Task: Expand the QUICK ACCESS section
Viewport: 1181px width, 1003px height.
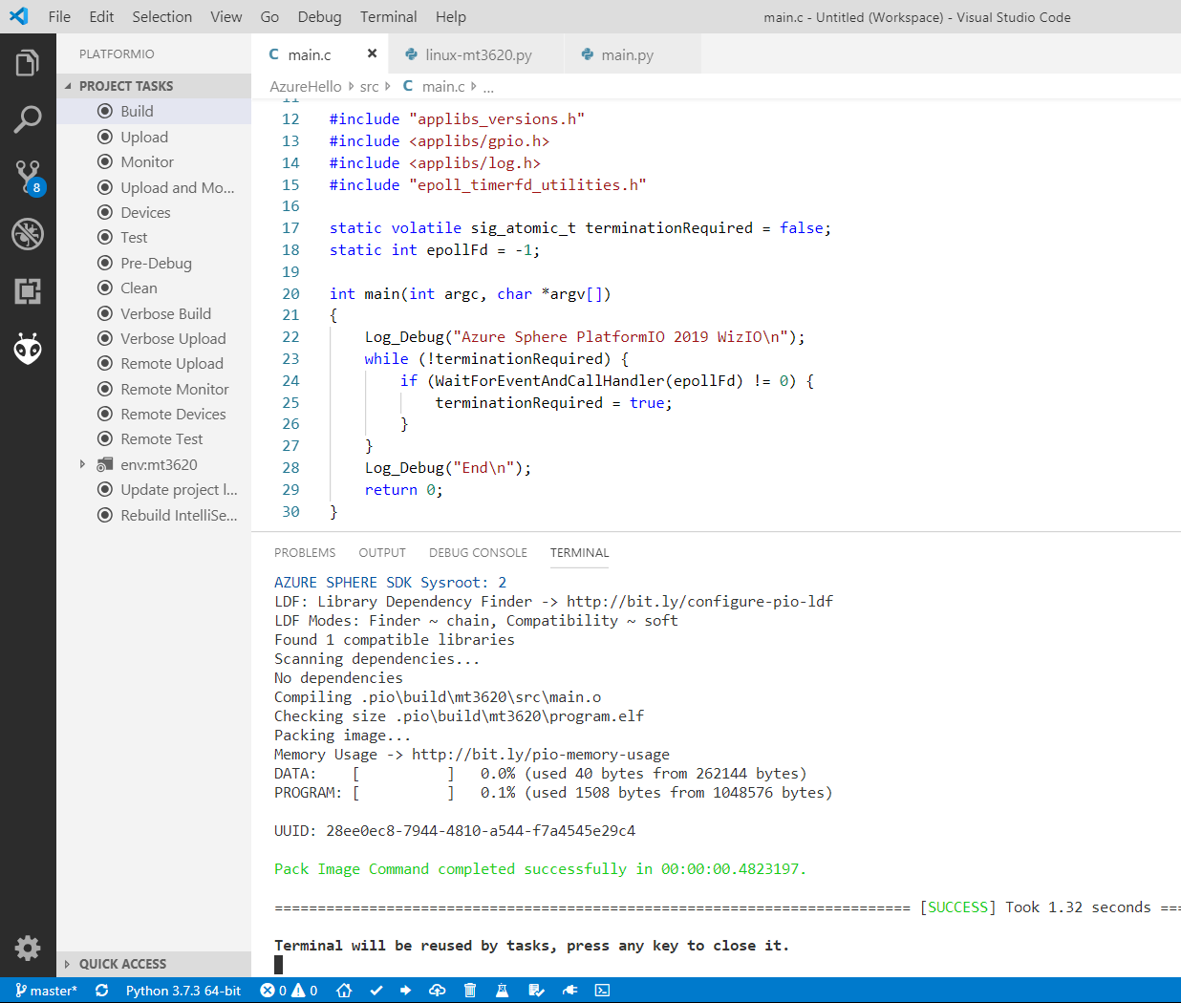Action: point(154,964)
